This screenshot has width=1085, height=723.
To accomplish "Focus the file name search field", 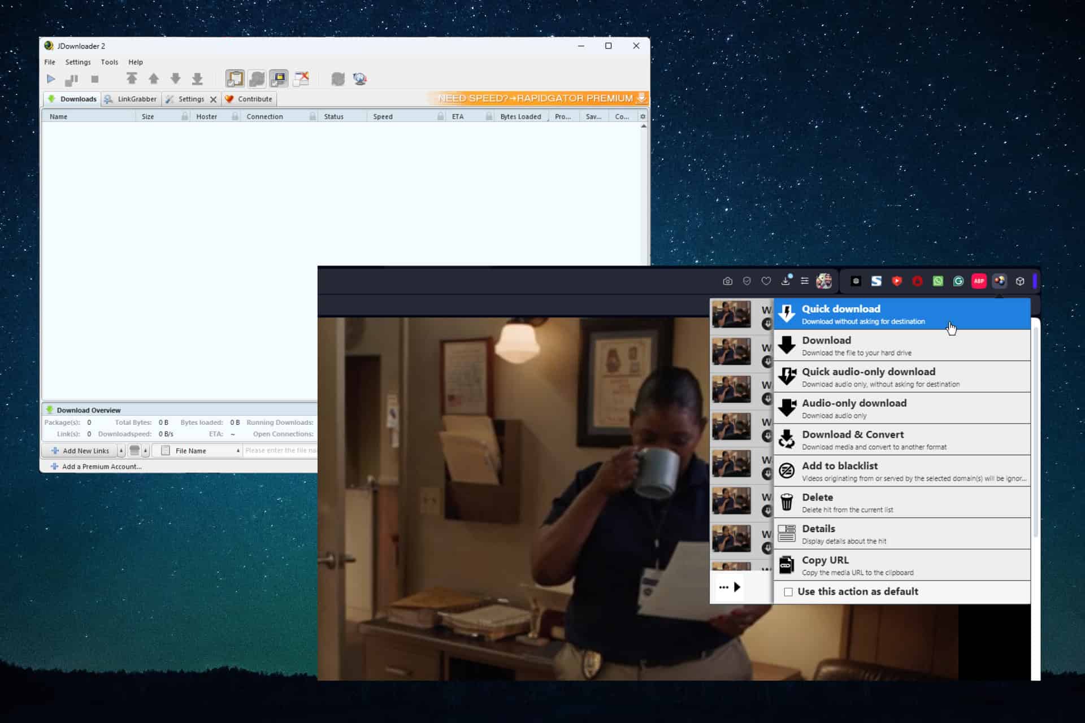I will coord(280,451).
